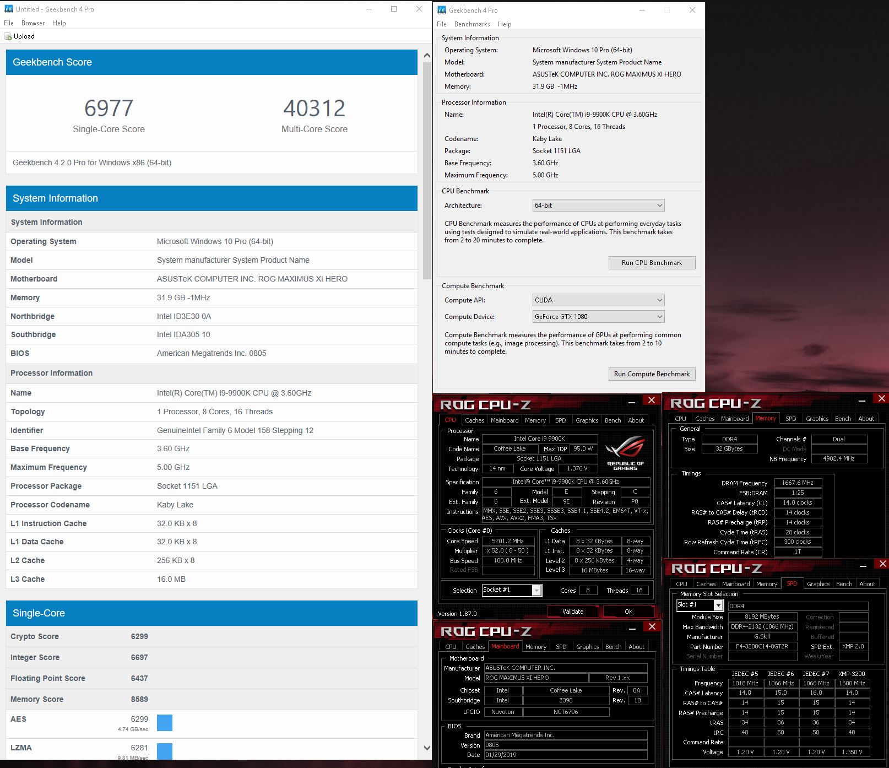Maximize the Untitled Geekbench 4 Pro window

pyautogui.click(x=394, y=9)
